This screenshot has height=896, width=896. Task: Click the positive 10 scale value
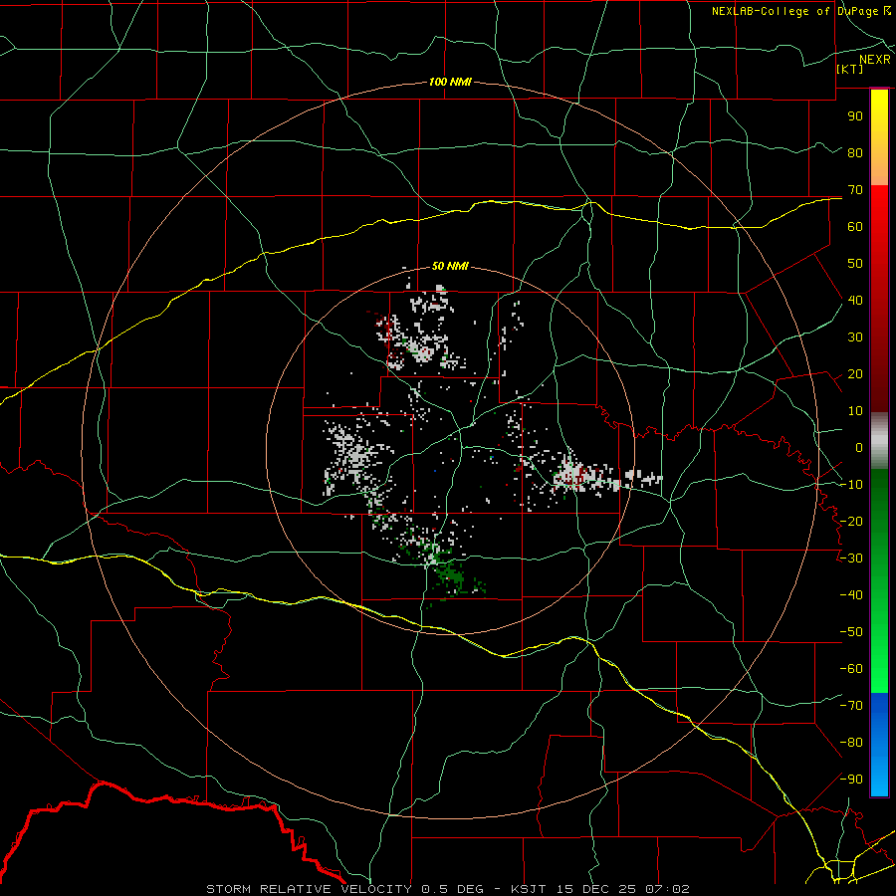point(855,411)
